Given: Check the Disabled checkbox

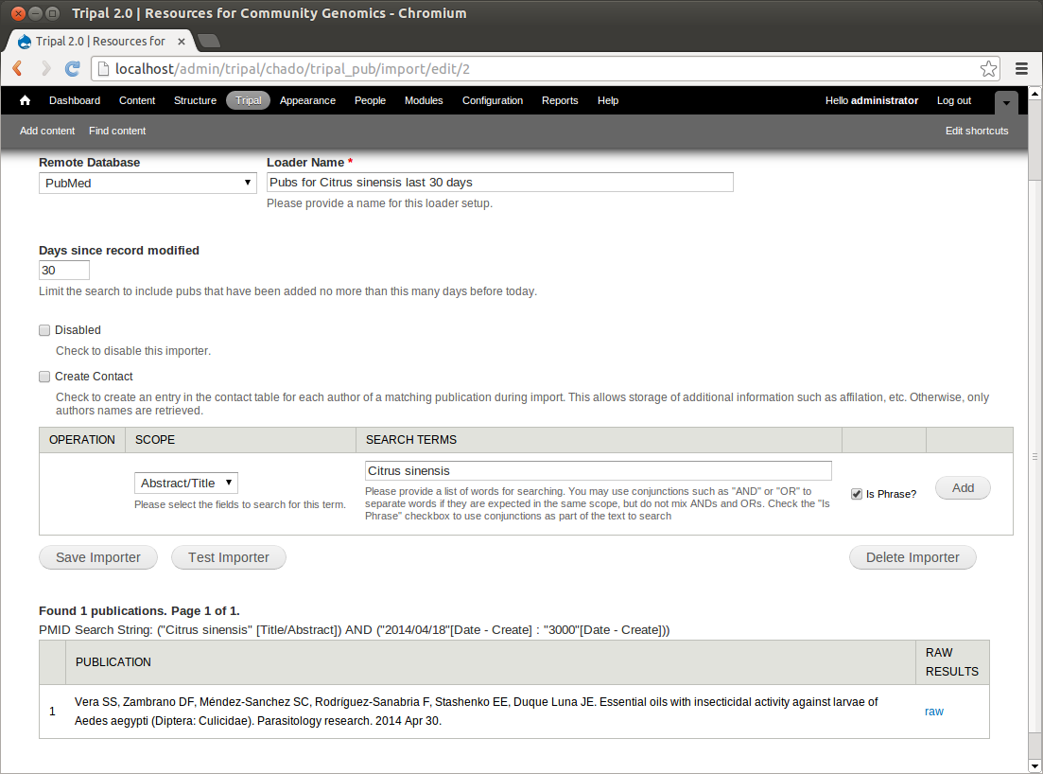Looking at the screenshot, I should [x=44, y=330].
